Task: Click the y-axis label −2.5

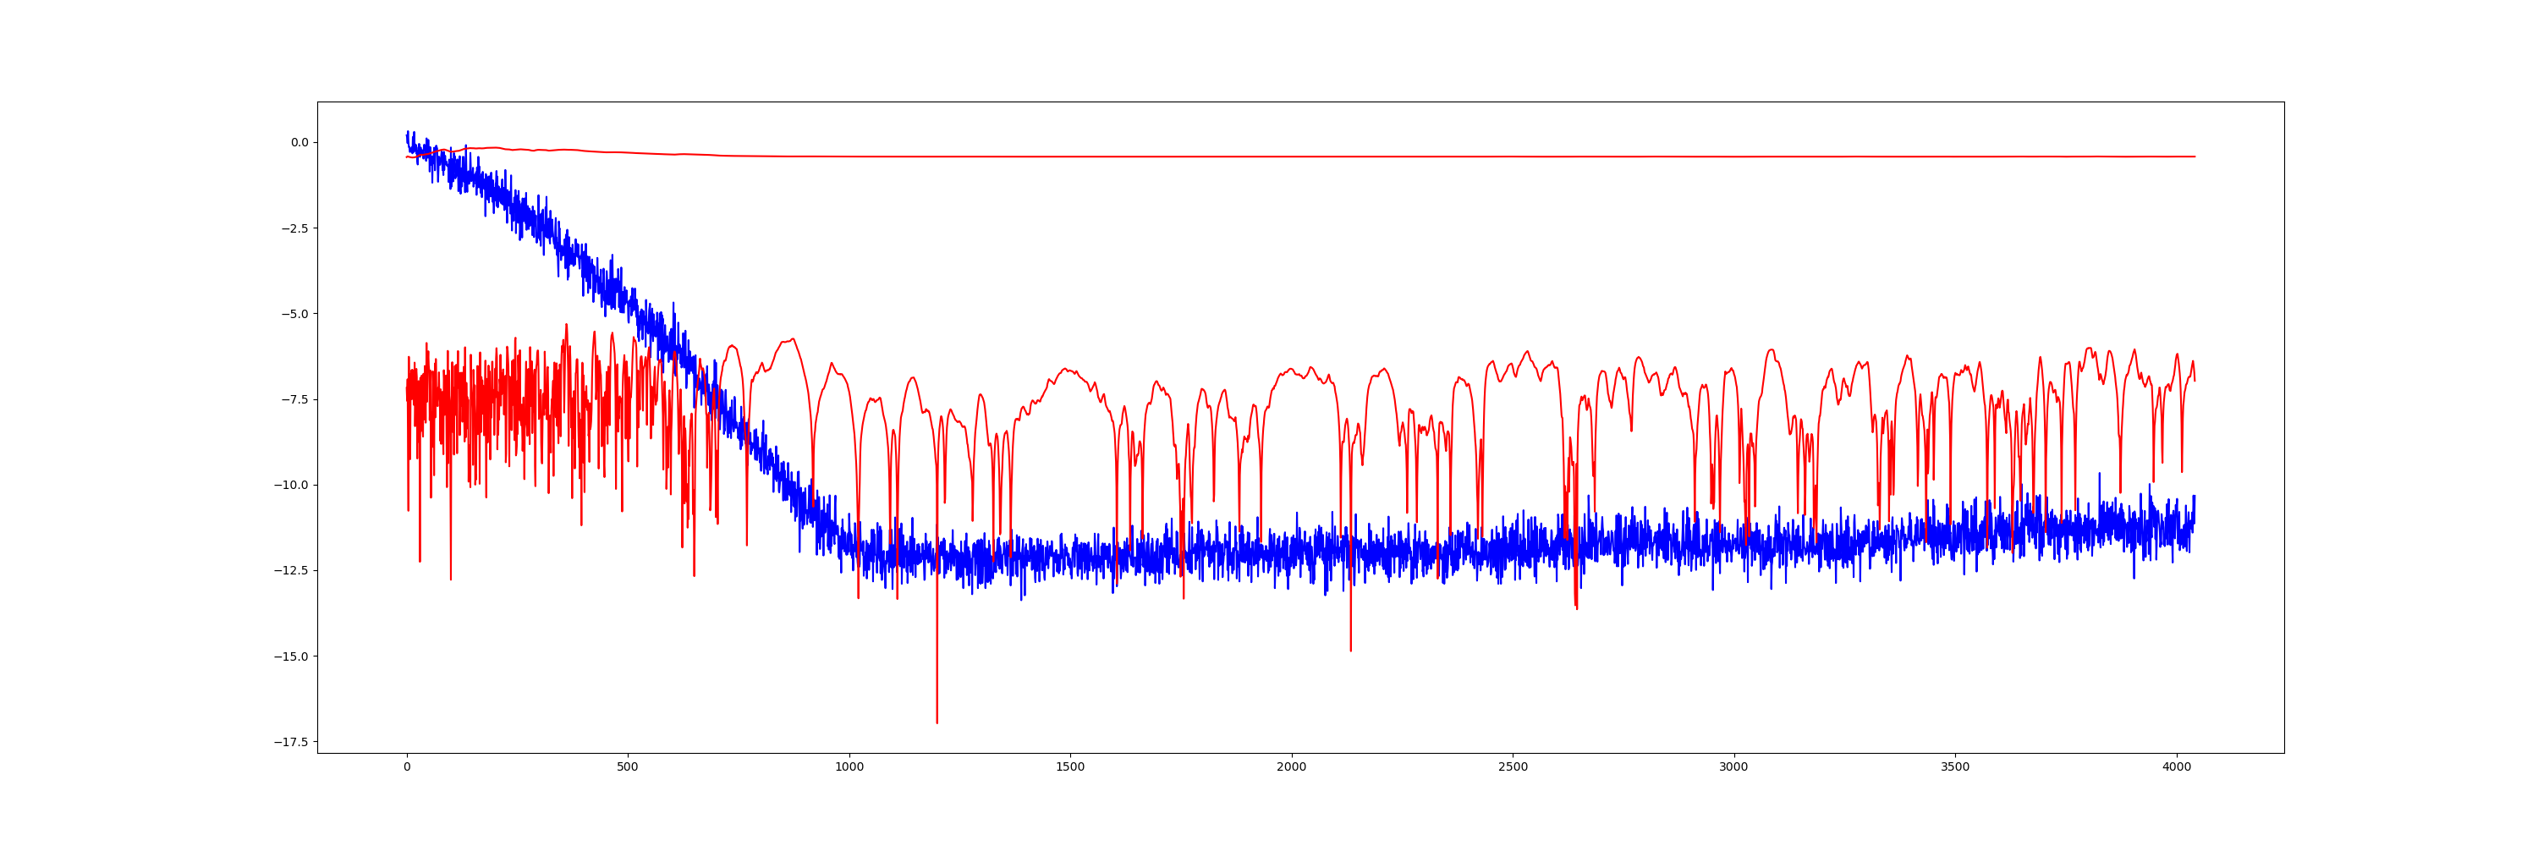Action: 294,228
